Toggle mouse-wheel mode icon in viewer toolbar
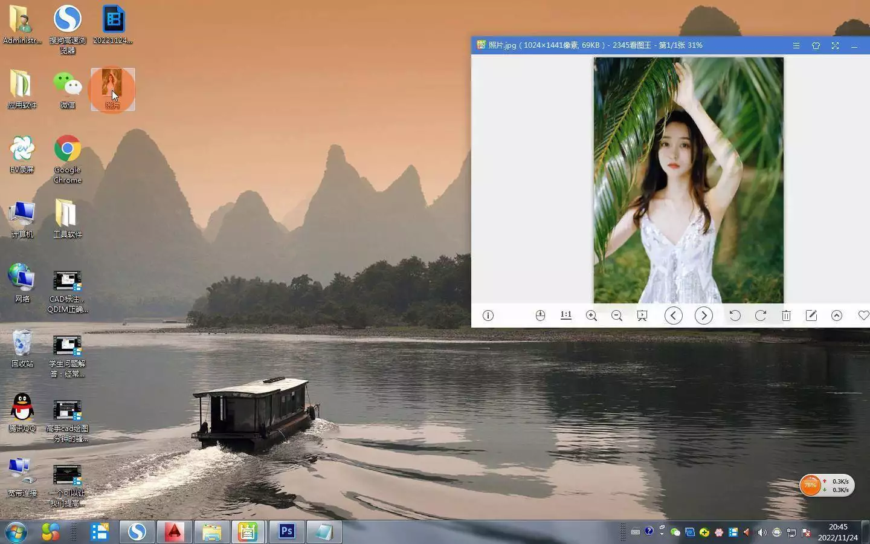 [x=540, y=316]
